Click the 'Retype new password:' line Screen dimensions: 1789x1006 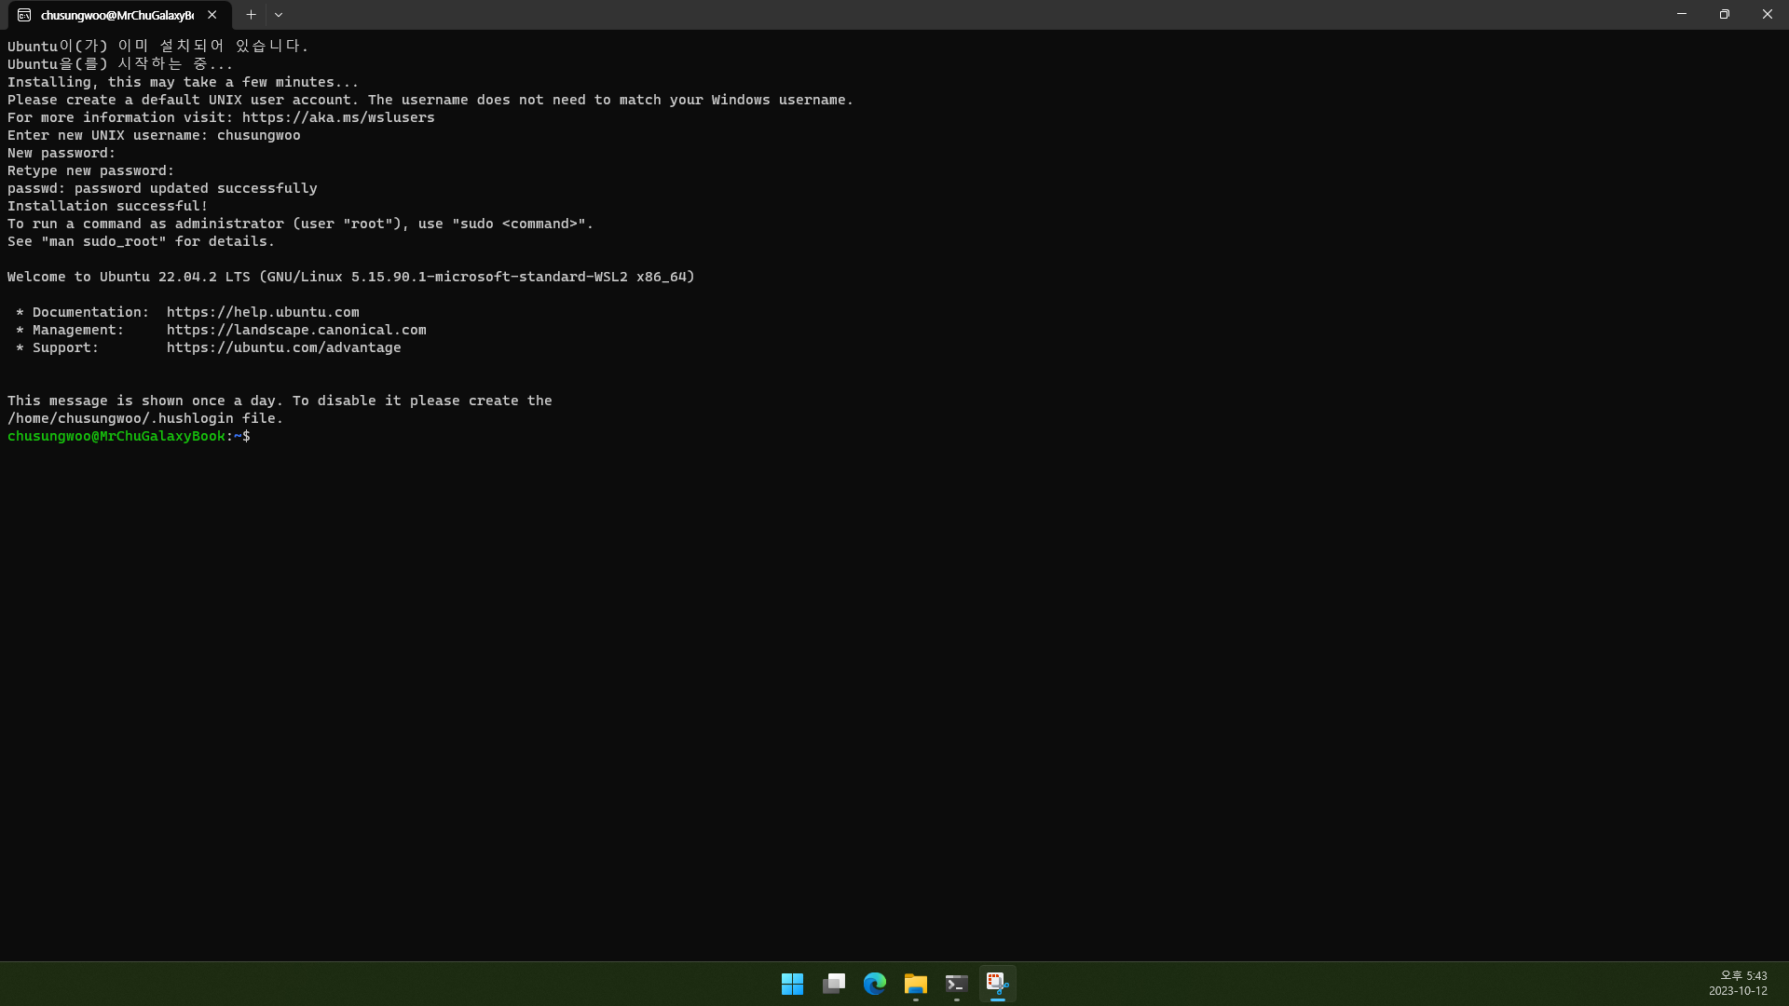91,170
